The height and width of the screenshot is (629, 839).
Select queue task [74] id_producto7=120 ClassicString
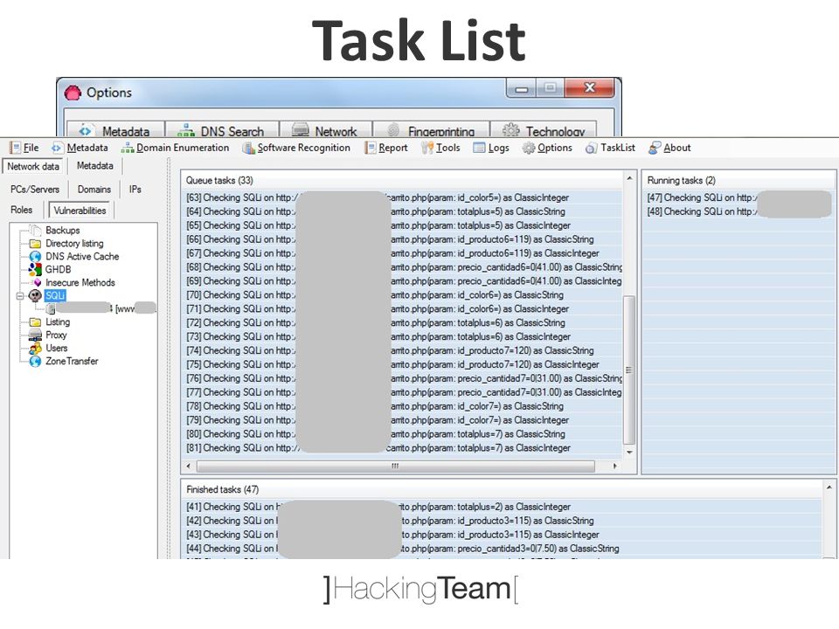pyautogui.click(x=401, y=350)
